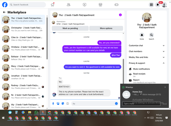This screenshot has height=126, width=171.
Task: Expand Chat members section
Action: coord(147,51)
